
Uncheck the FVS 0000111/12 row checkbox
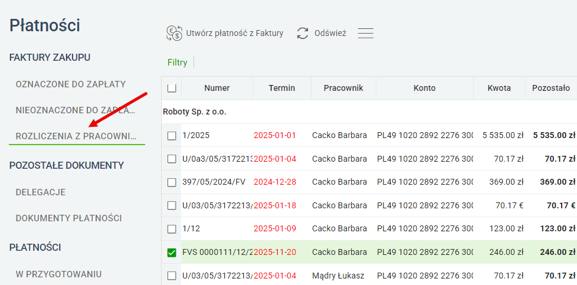(x=172, y=252)
